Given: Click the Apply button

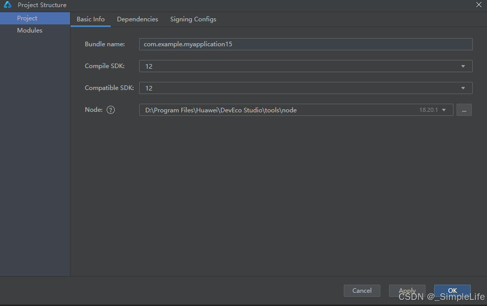Looking at the screenshot, I should (x=407, y=291).
